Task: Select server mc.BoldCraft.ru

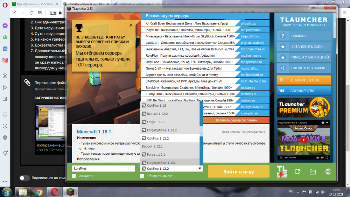Action: click(252, 75)
